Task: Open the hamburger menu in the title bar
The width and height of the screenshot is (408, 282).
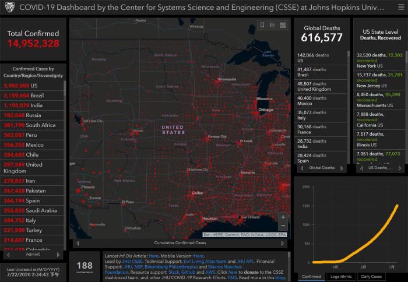Action: point(396,8)
